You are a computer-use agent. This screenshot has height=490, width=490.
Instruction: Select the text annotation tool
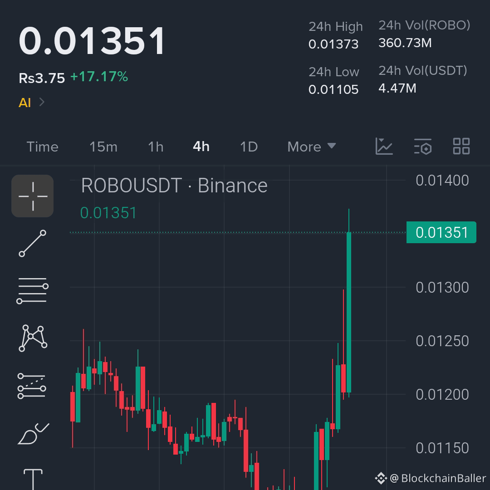click(33, 479)
